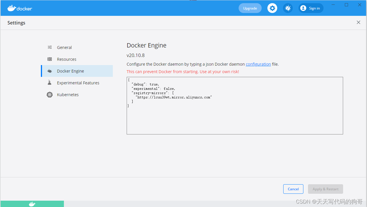Screen dimensions: 367x207
Task: Click the "debug": true line
Action: pyautogui.click(x=145, y=84)
